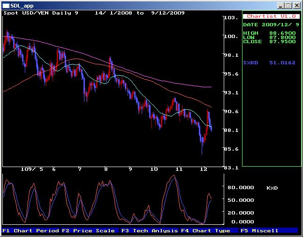303x237 pixels.
Task: Open the F1 Chart Period menu
Action: coord(30,230)
